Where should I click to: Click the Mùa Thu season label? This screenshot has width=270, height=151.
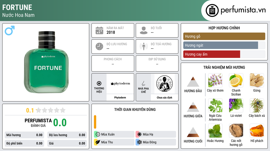[x=107, y=142]
